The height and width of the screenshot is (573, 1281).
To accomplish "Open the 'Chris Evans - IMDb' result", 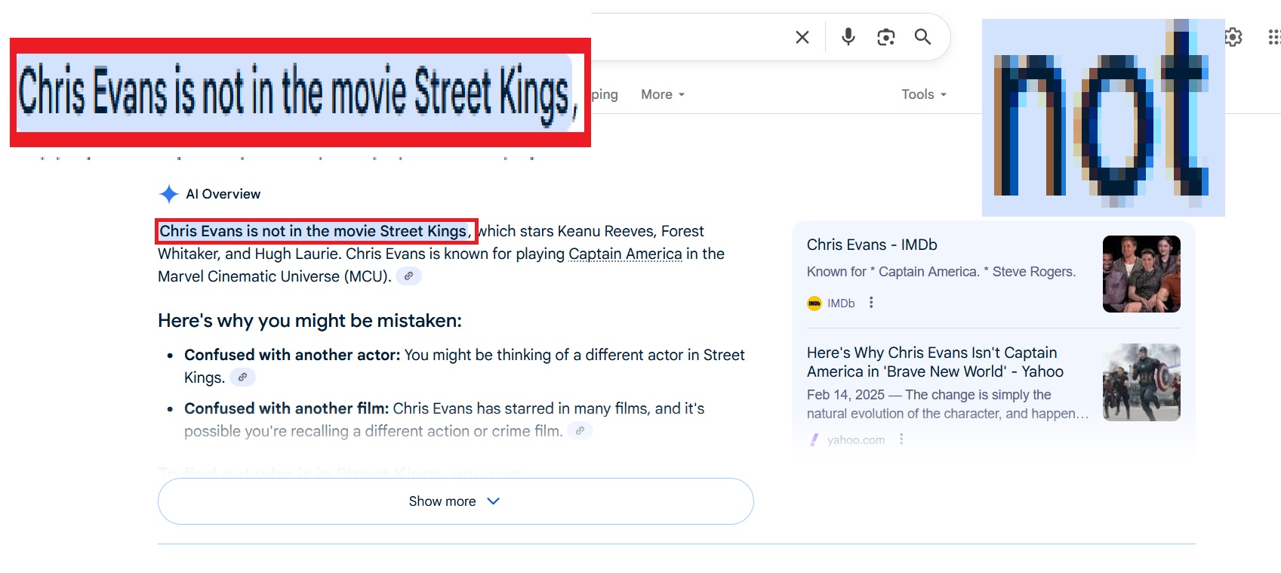I will (872, 245).
